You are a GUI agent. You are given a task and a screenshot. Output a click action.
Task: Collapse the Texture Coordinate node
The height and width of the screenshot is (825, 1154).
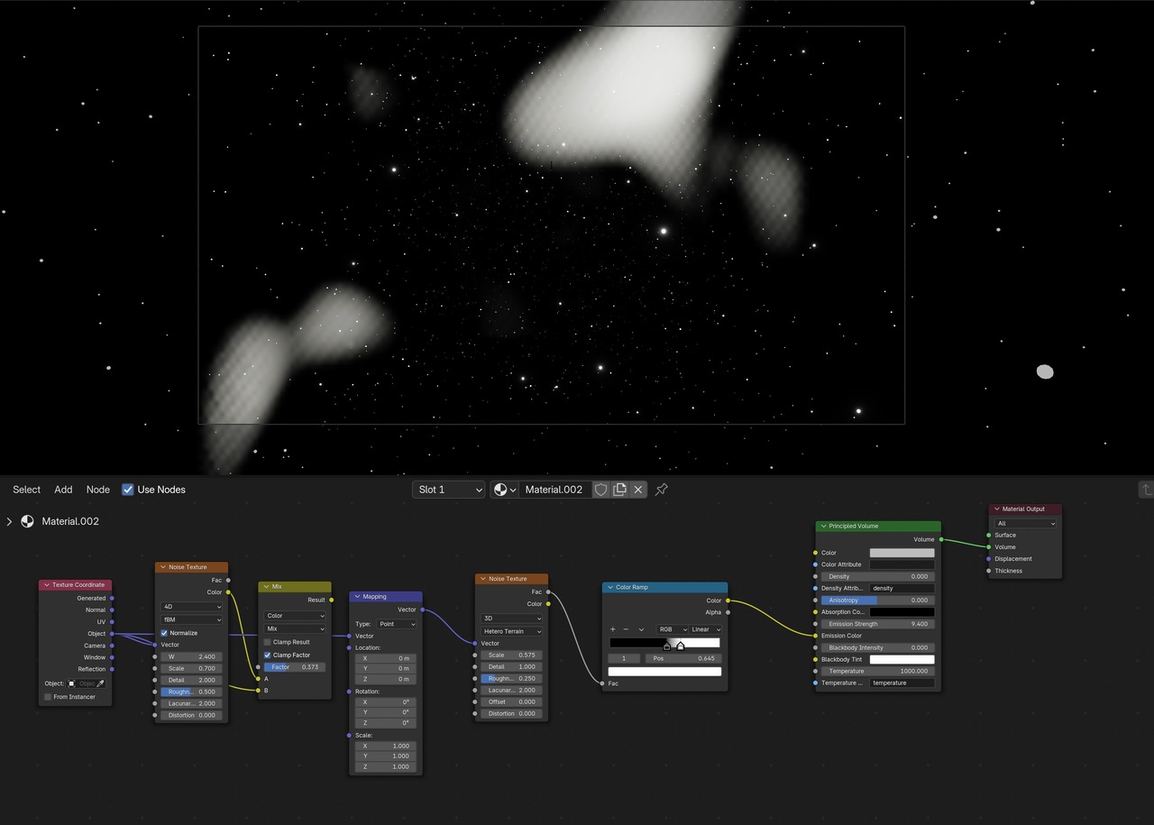(x=47, y=585)
